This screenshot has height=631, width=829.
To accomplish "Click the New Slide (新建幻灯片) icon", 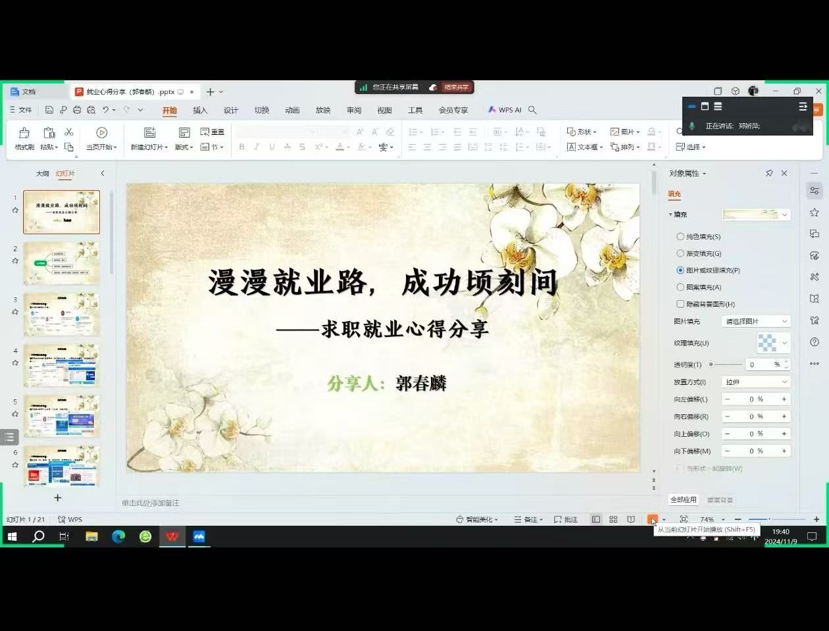I will click(149, 134).
